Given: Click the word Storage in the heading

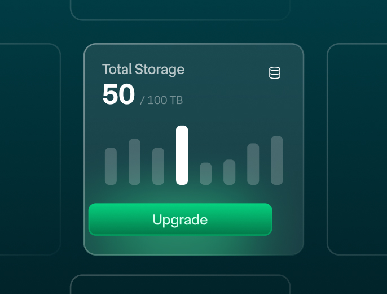Looking at the screenshot, I should pyautogui.click(x=160, y=70).
